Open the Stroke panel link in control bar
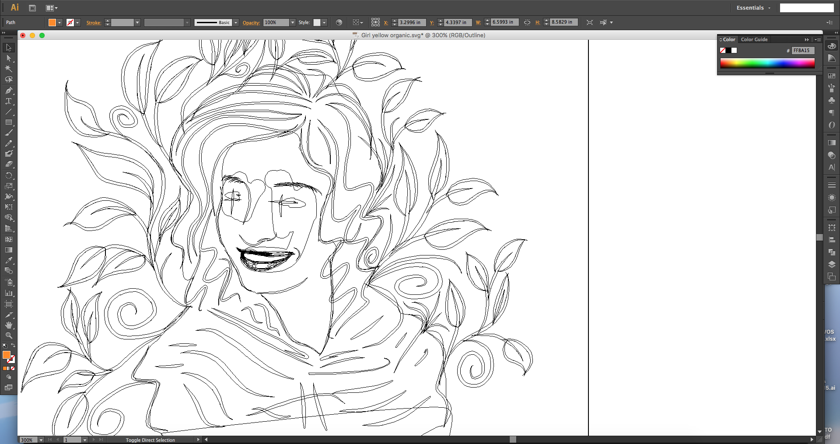Screen dimensions: 840x444 (94, 23)
